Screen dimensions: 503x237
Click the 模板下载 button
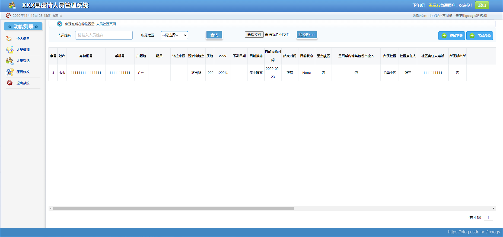click(451, 36)
